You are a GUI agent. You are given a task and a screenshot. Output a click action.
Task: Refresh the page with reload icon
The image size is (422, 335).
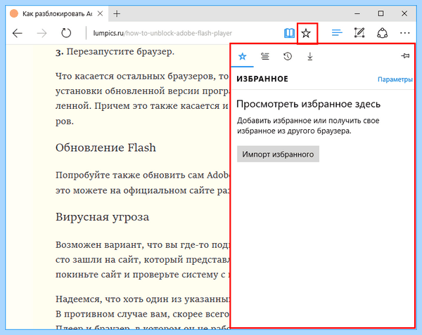coord(66,33)
